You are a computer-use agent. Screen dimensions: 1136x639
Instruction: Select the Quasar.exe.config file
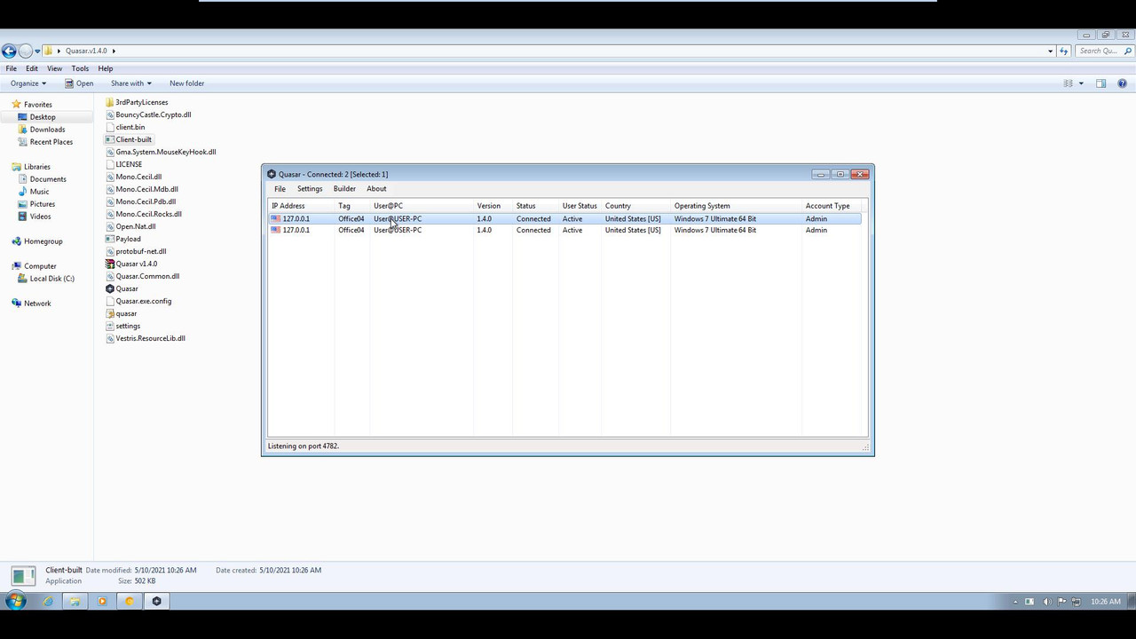tap(138, 301)
